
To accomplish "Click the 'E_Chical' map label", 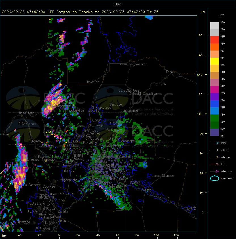I will [91, 131].
